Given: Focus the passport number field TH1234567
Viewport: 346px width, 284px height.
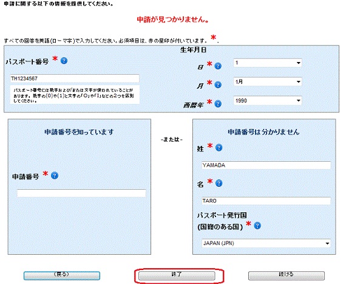Looking at the screenshot, I should 75,78.
